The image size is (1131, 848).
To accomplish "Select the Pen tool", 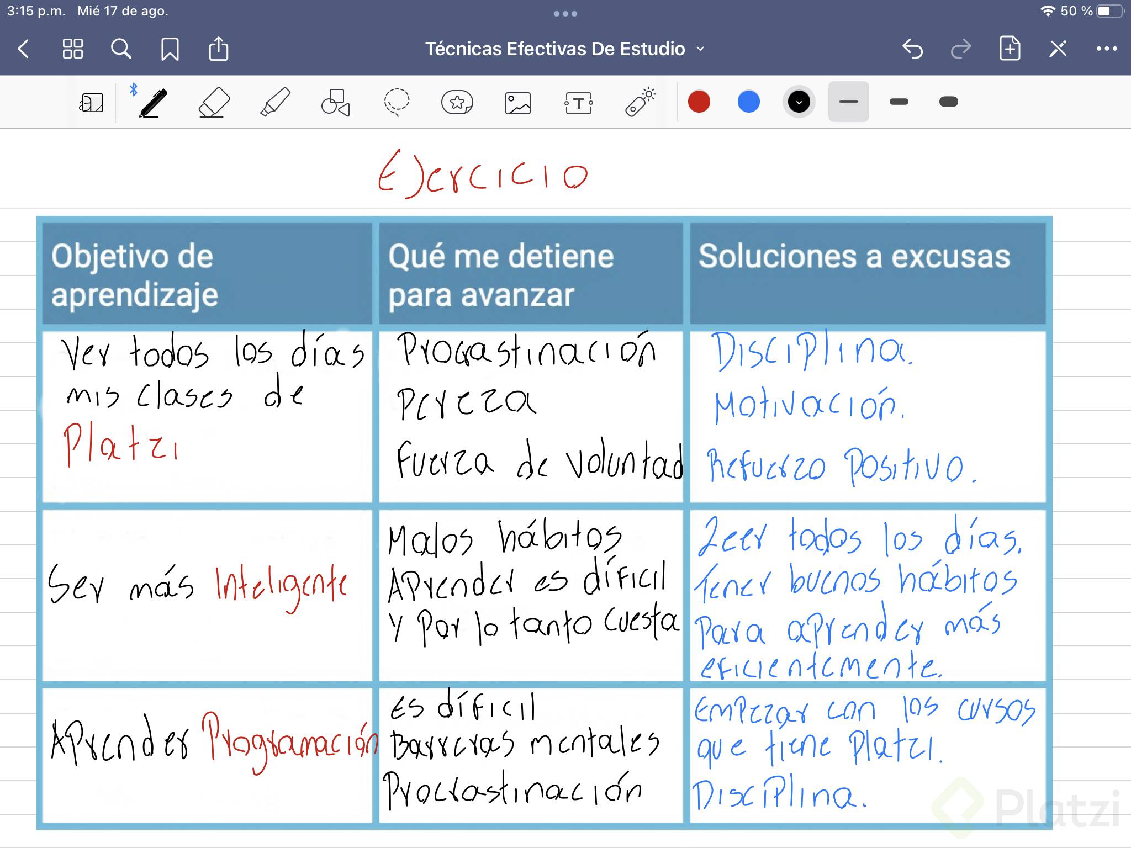I will [x=154, y=103].
